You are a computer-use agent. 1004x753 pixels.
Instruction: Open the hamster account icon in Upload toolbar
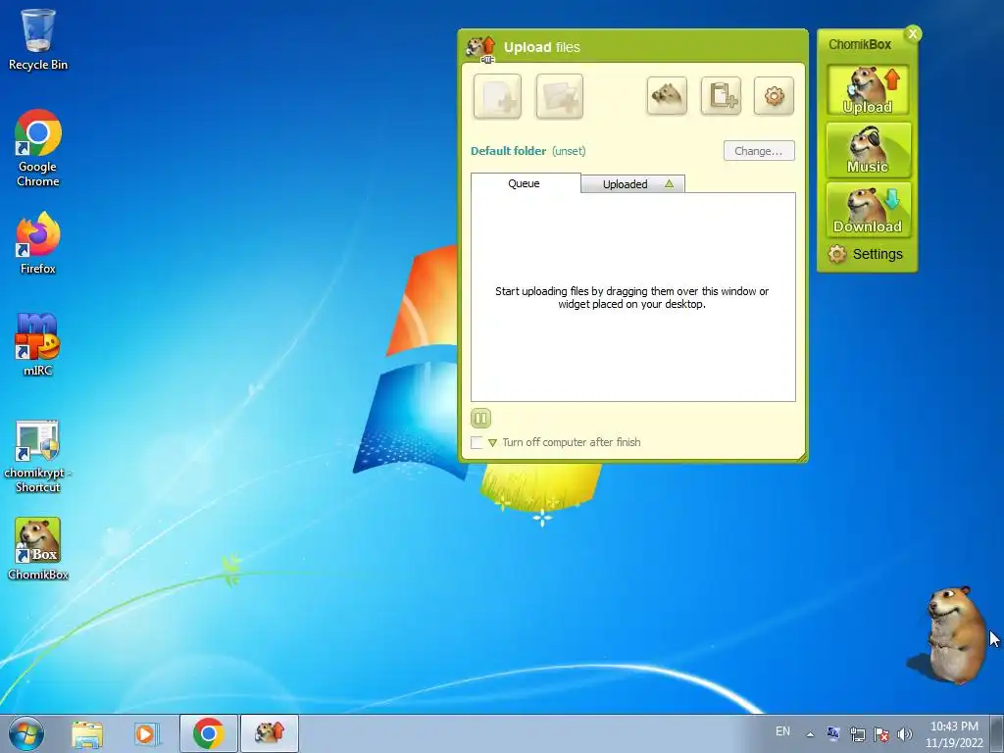667,96
